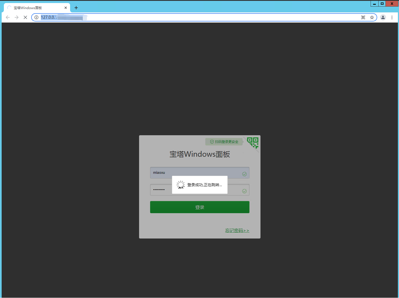Open a new tab with plus button
The width and height of the screenshot is (399, 298).
pyautogui.click(x=76, y=8)
